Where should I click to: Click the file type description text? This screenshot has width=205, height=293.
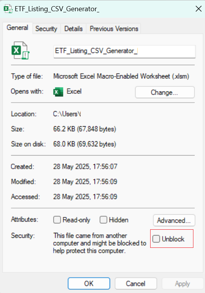point(121,76)
